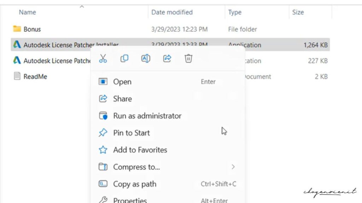Screen dimensions: 362x203
Task: Click the sort arrow above the Name column
Action: pyautogui.click(x=81, y=6)
